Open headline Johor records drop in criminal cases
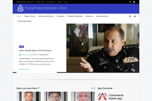The height and width of the screenshot is (101, 152). pos(35,50)
